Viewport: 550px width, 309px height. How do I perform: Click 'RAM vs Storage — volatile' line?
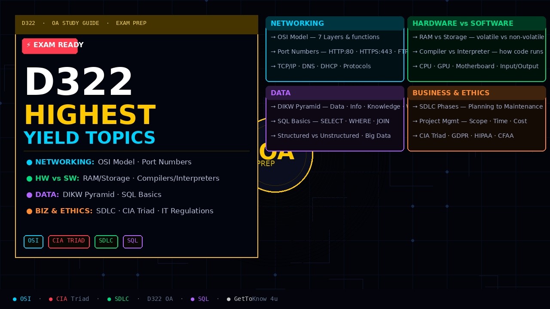478,37
